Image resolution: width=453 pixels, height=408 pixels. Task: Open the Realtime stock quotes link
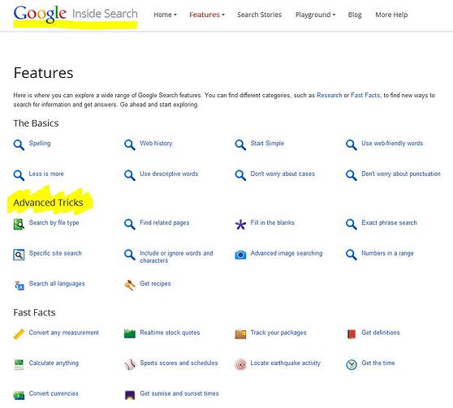pyautogui.click(x=170, y=333)
